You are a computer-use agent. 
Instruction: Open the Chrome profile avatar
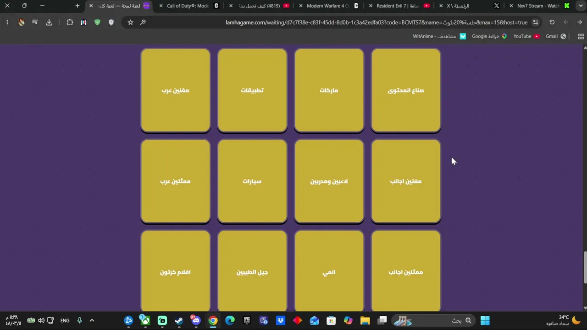tap(21, 22)
